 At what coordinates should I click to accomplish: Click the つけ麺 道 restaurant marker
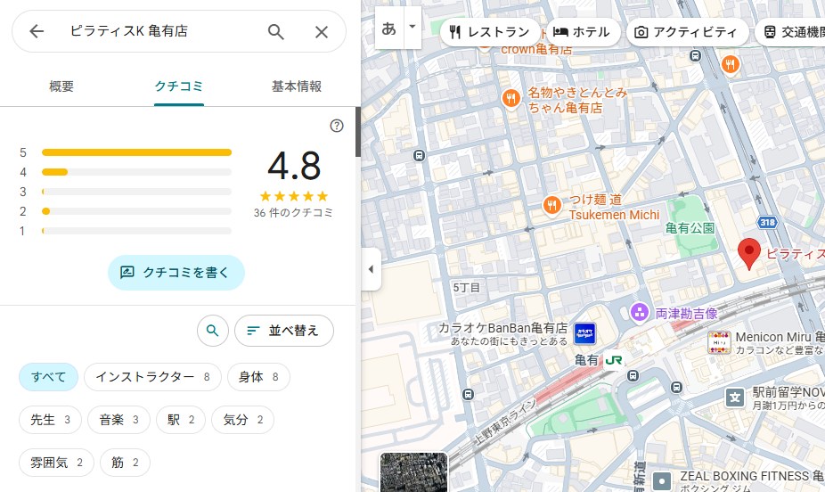coord(551,206)
